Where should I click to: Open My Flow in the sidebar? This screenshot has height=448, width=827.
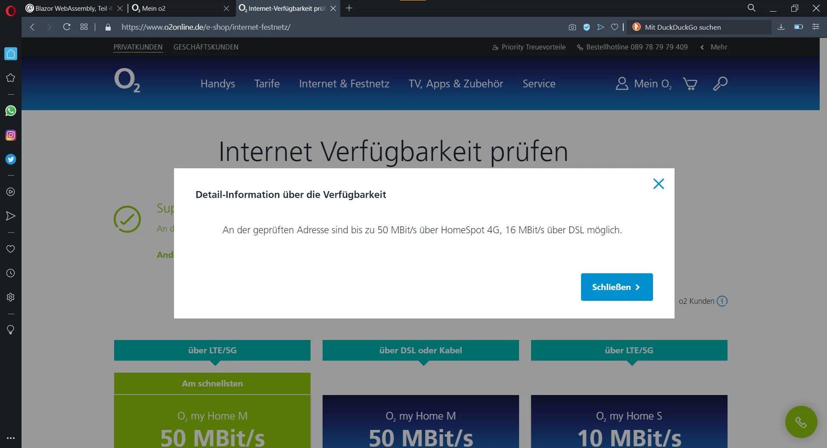coord(11,216)
